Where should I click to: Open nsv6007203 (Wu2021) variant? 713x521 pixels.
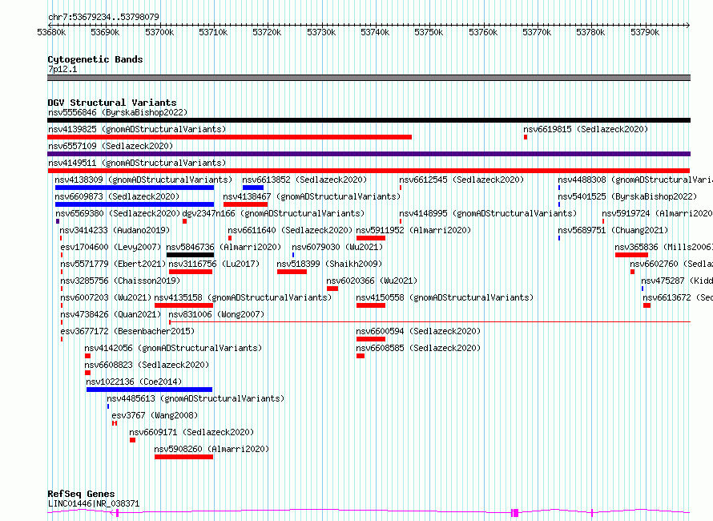[106, 297]
